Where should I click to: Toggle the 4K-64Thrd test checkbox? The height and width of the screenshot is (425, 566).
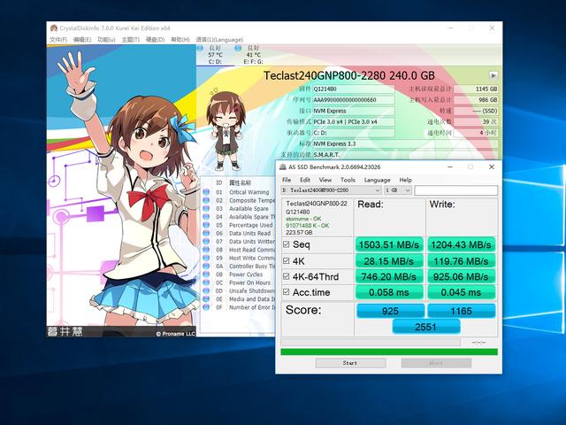[x=286, y=276]
